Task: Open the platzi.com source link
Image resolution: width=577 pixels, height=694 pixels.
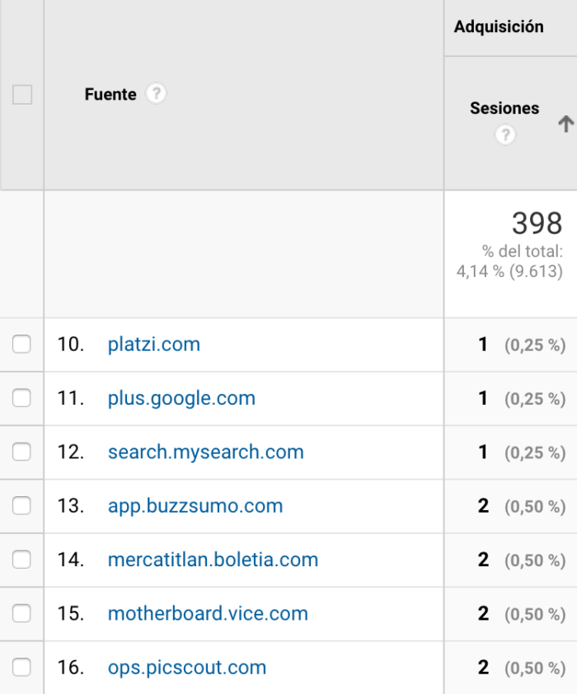Action: [x=154, y=345]
